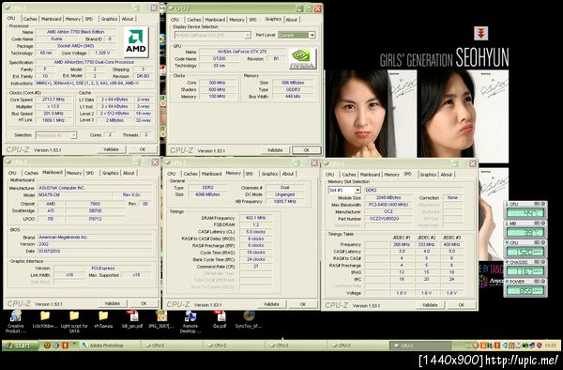Click the DRAM Frequency value in the Memory window
This screenshot has height=370, width=563.
[x=255, y=218]
